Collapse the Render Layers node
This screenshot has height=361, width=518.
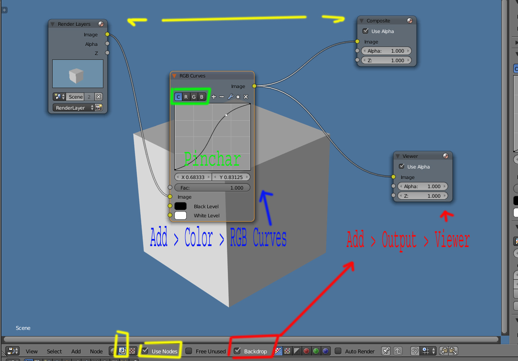tap(52, 24)
